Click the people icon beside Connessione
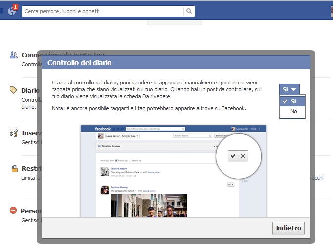 pos(14,55)
